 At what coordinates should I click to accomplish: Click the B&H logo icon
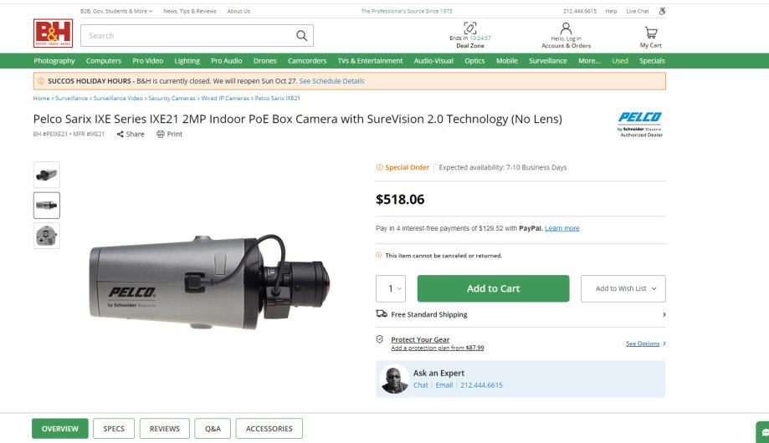coord(50,35)
